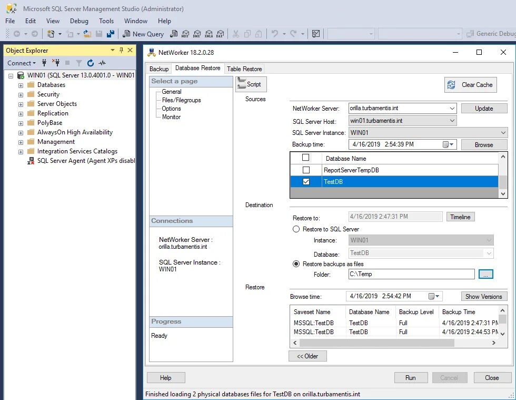
Task: Click the Undo toolbar icon
Action: tap(274, 34)
